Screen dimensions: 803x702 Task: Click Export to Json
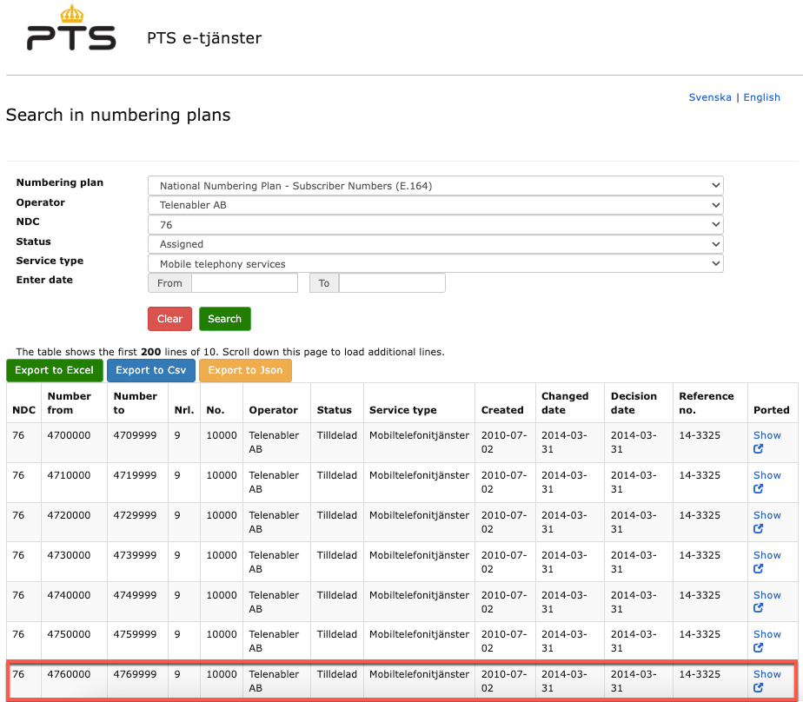coord(245,370)
